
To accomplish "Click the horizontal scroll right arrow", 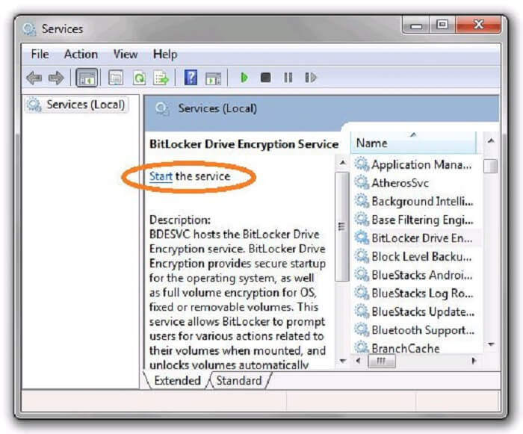I will point(474,361).
